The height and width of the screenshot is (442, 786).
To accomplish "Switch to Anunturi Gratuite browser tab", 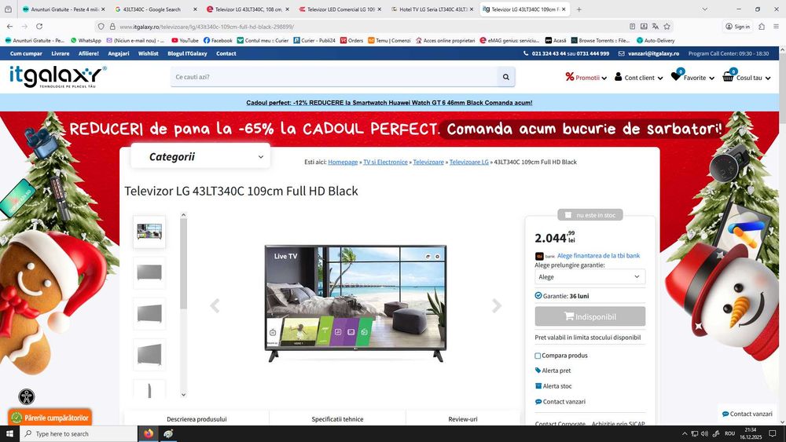I will [x=63, y=9].
